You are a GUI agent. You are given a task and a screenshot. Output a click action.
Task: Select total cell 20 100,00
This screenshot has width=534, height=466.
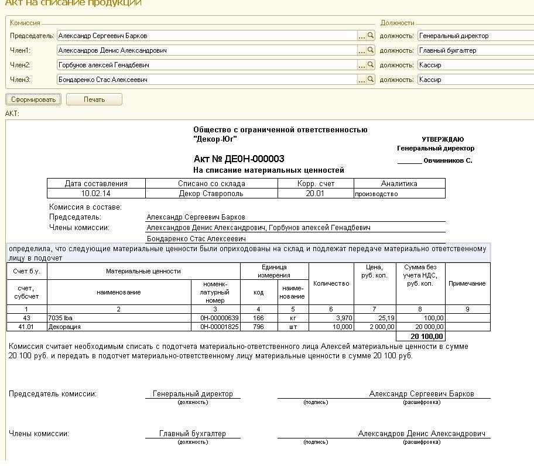tap(420, 336)
